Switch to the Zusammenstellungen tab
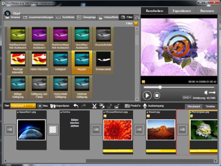 pyautogui.click(x=38, y=17)
